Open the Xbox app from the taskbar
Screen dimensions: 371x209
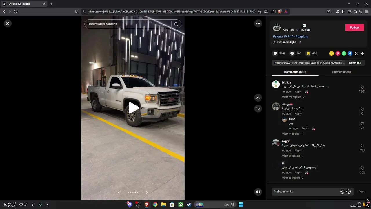click(181, 204)
